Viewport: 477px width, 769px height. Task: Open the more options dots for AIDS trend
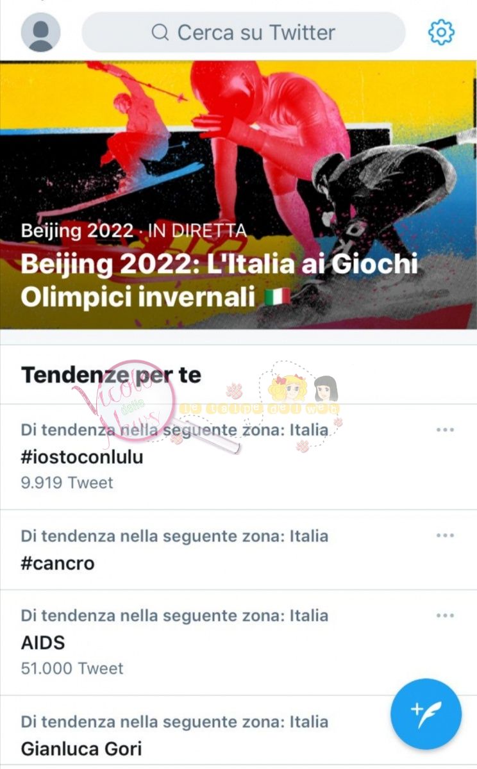445,615
